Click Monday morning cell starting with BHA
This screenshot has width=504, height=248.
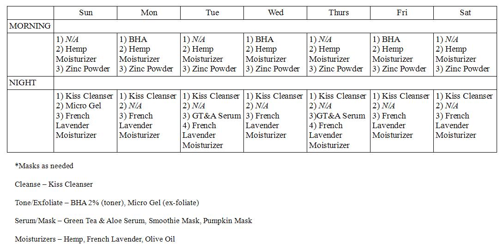tap(149, 54)
